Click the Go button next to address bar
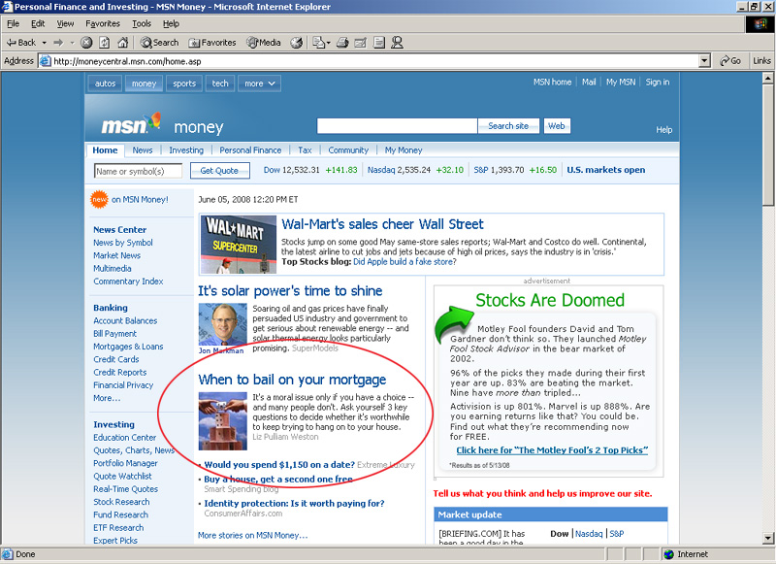The image size is (776, 564). click(x=730, y=61)
